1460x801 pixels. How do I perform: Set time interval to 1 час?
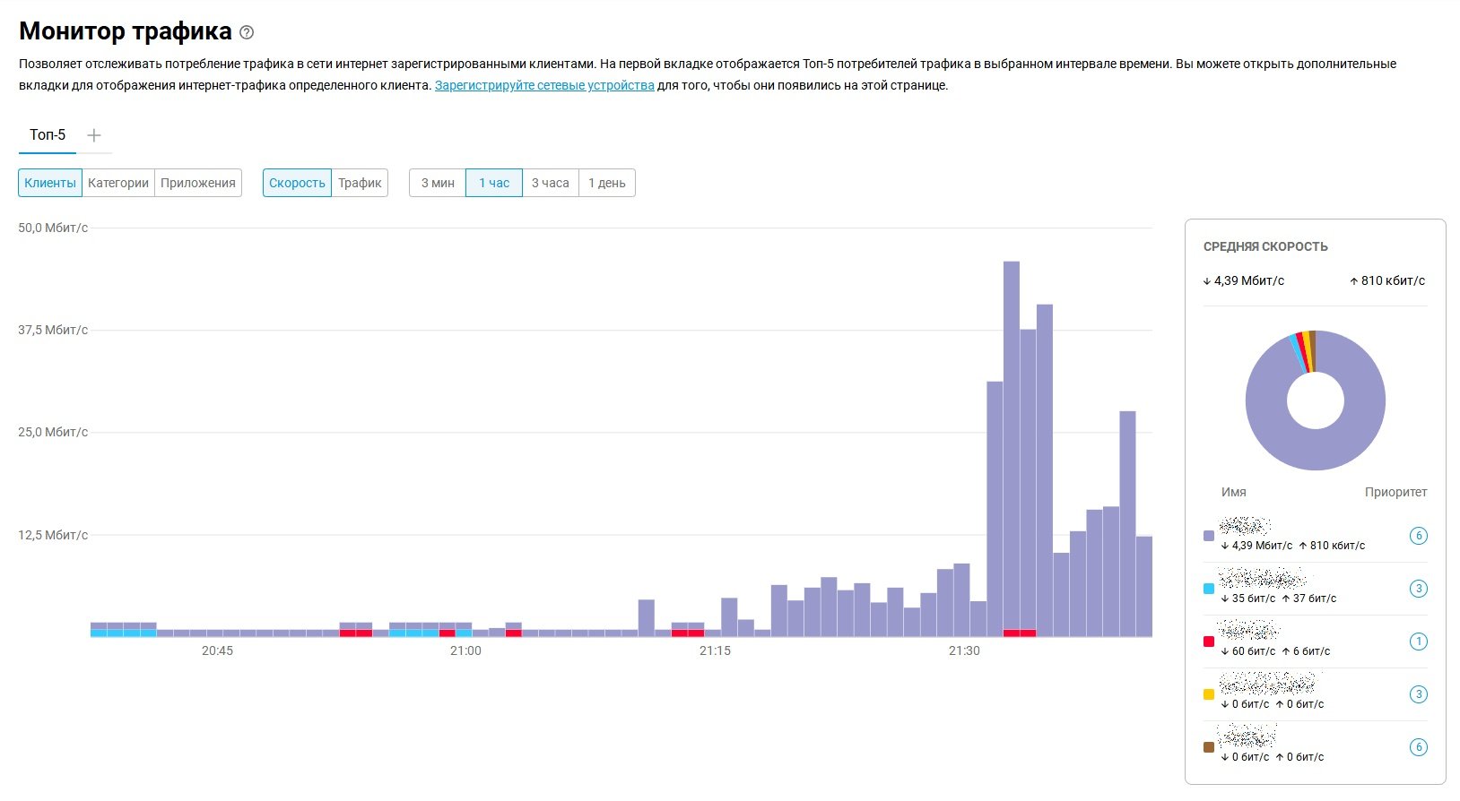click(x=494, y=183)
